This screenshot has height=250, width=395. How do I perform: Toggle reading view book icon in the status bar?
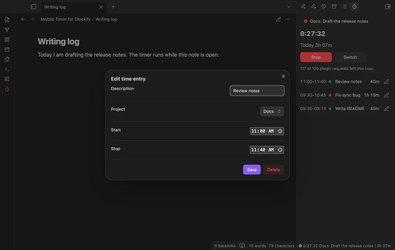point(242,246)
